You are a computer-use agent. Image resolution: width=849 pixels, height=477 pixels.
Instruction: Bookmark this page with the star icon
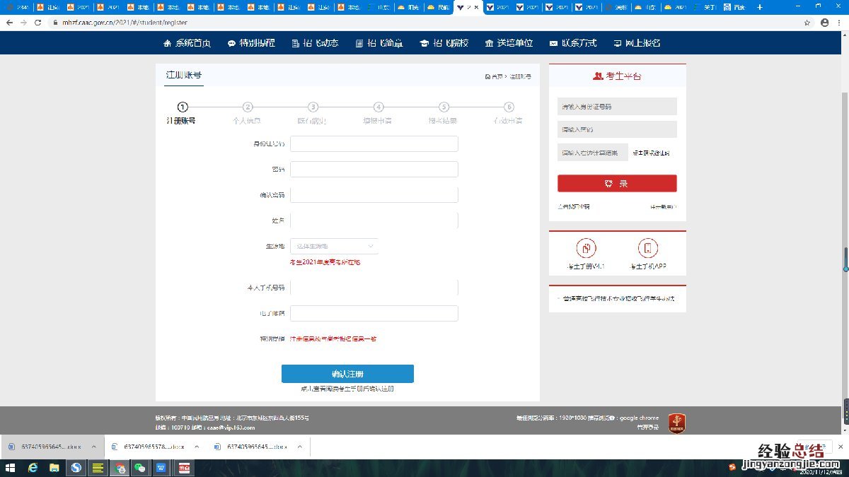807,23
